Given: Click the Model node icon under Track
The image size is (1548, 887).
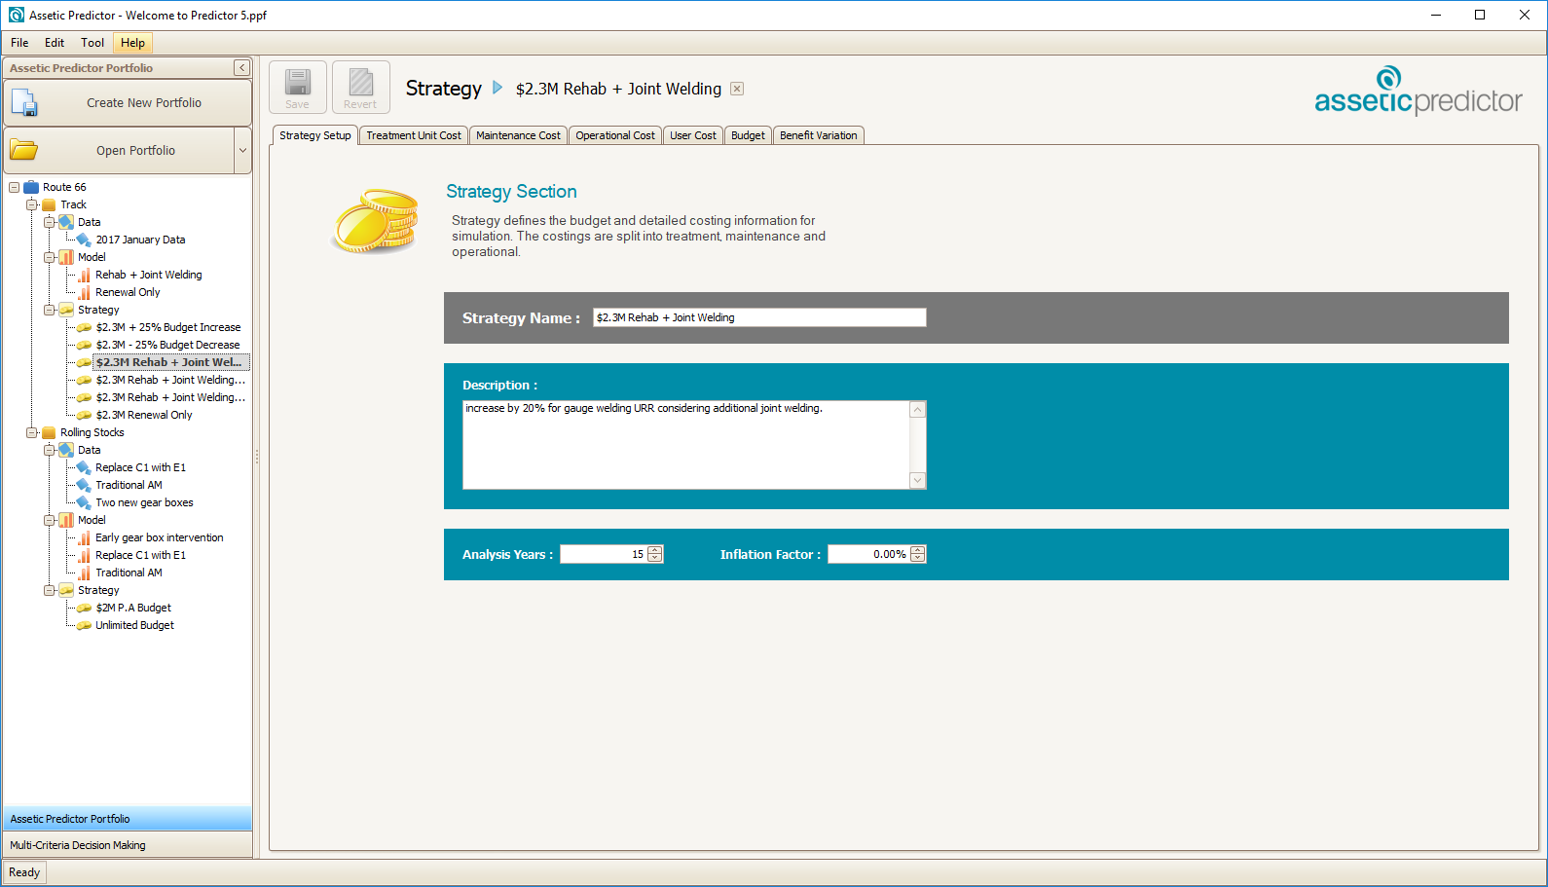Looking at the screenshot, I should point(66,257).
